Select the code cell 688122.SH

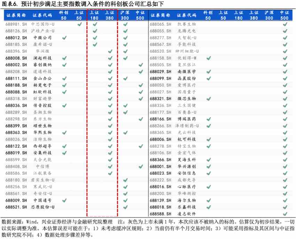point(16,146)
